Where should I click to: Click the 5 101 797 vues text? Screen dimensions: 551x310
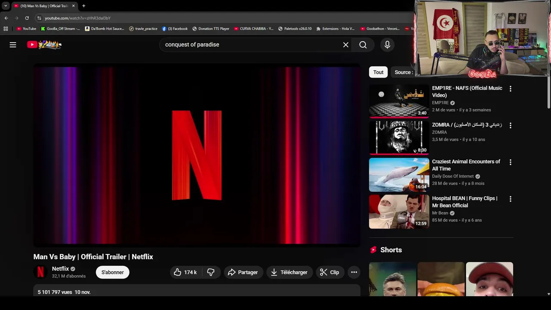[55, 292]
